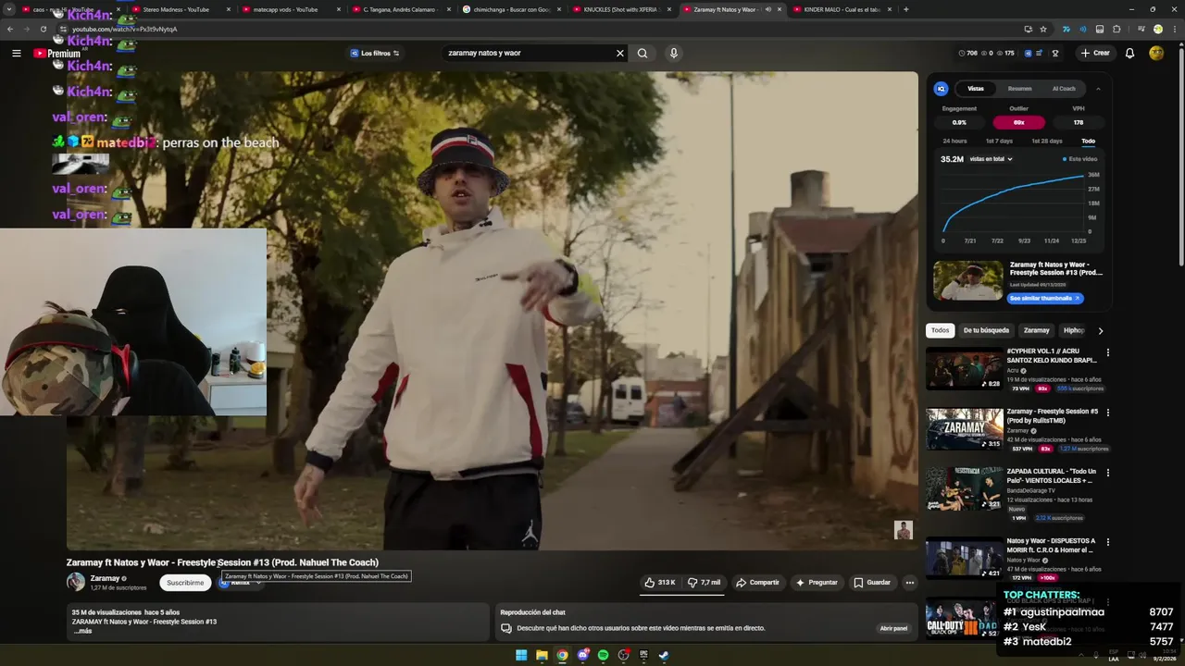
Task: Select the Todos filter chip
Action: (x=941, y=330)
